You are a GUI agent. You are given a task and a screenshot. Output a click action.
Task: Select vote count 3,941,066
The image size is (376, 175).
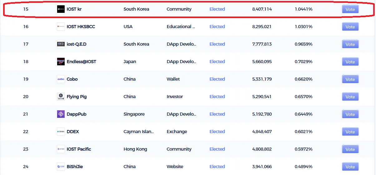[x=262, y=167]
